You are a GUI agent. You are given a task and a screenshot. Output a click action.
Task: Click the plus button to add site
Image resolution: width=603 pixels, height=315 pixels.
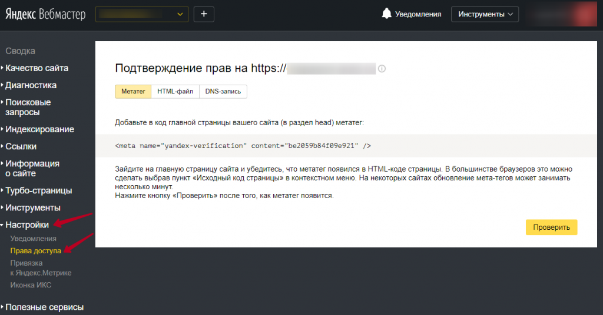coord(204,14)
